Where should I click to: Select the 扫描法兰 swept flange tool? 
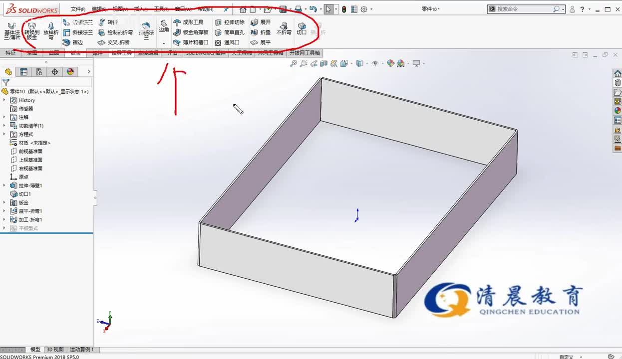146,31
